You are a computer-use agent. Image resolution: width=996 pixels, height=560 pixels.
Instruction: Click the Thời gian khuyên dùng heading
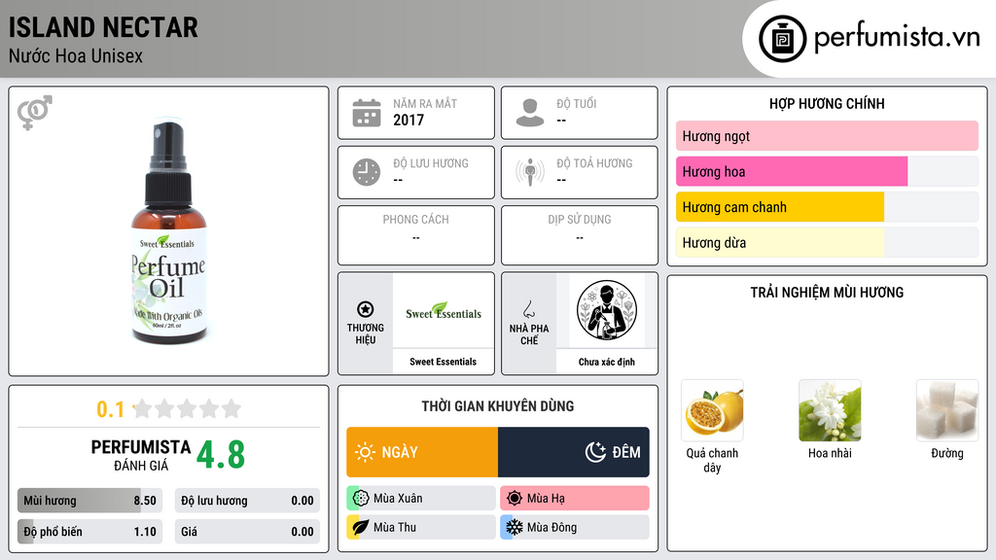click(x=498, y=405)
